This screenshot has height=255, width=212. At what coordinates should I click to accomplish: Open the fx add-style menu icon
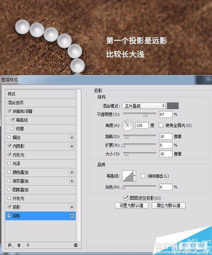10,245
